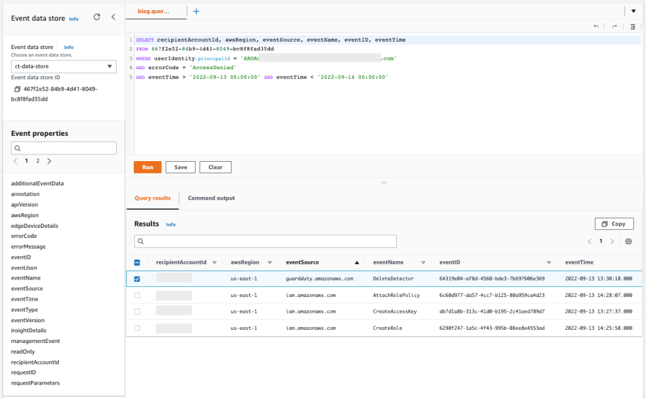Switch to the Command output tab
This screenshot has width=646, height=399.
click(211, 198)
